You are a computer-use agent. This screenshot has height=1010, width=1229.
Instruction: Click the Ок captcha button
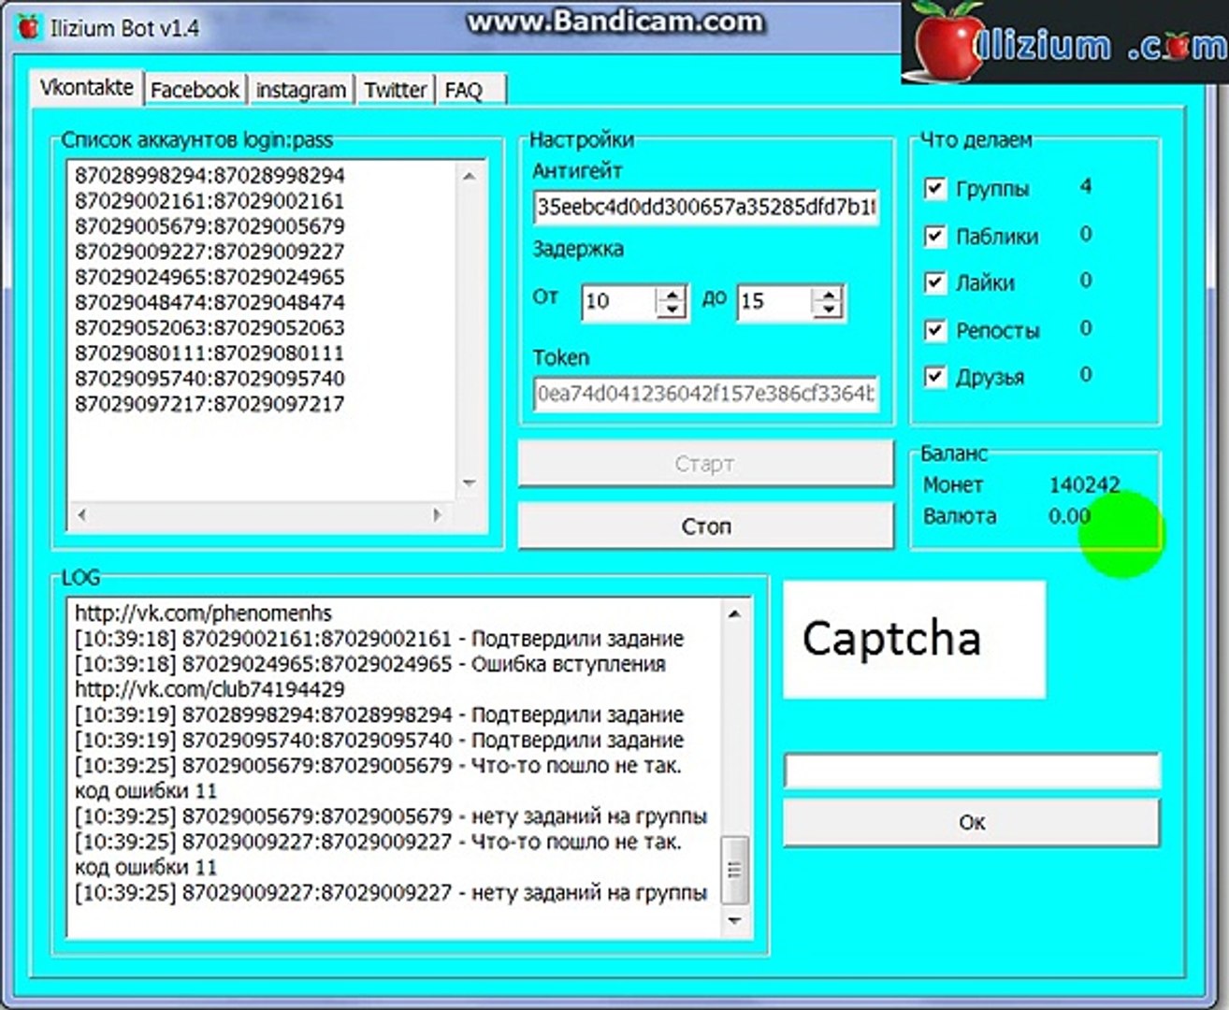click(971, 823)
